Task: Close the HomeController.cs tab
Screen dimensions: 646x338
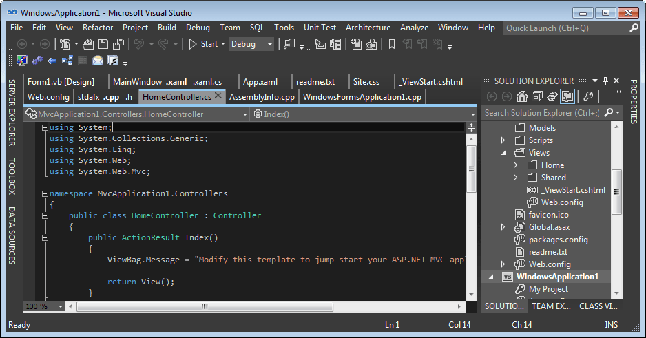Action: pyautogui.click(x=218, y=96)
